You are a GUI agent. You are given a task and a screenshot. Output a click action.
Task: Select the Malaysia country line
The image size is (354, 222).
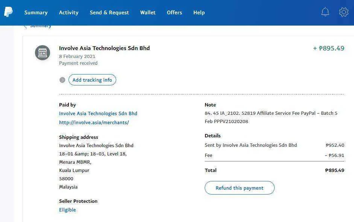click(x=68, y=187)
